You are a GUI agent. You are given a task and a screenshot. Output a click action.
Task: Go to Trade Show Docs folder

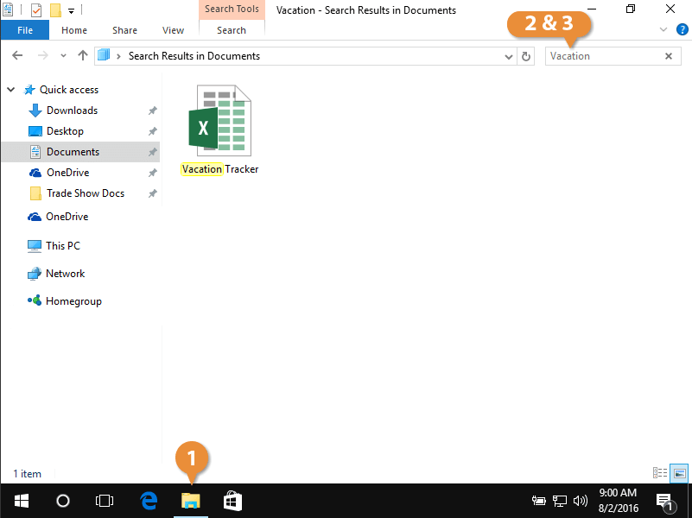85,193
